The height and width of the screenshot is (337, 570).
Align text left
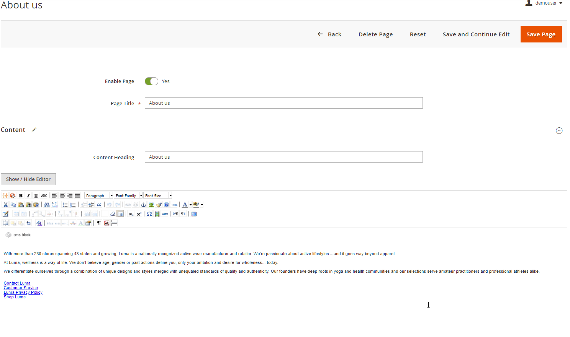[54, 195]
